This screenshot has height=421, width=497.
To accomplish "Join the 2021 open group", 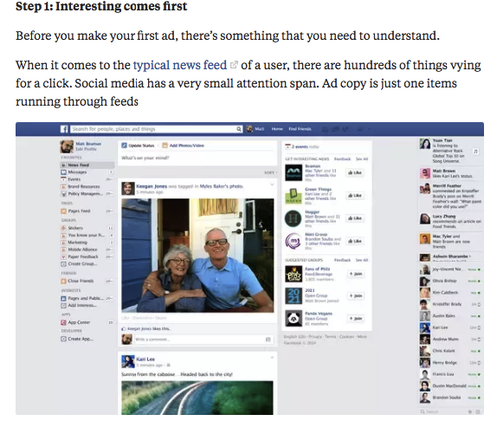I will pyautogui.click(x=356, y=295).
